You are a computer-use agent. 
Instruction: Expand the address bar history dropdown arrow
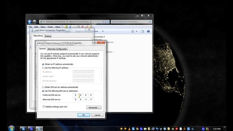coord(103,22)
